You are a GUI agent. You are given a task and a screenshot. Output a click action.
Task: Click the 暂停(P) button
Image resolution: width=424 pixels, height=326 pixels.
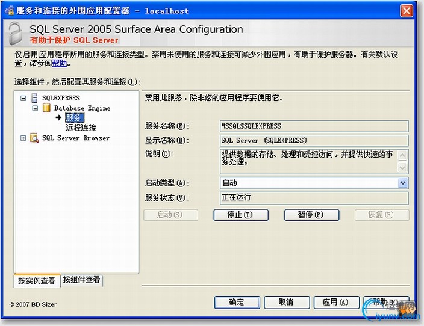(311, 215)
